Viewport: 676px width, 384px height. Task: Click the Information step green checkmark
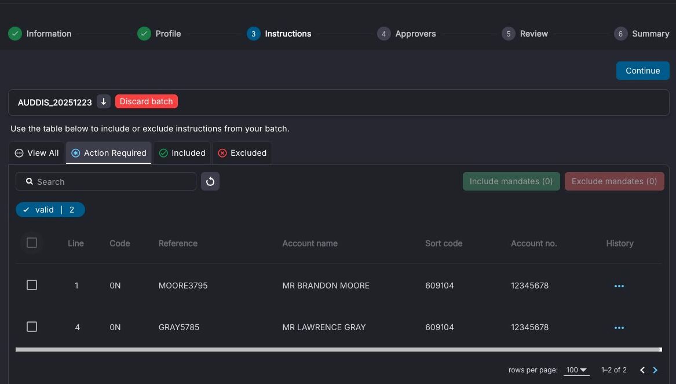15,34
